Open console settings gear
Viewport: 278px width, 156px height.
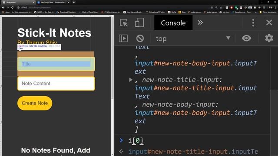[269, 38]
